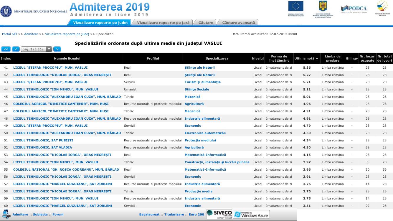Click Vizualizare rapoarte pe județ breadcrumb link

67,34
